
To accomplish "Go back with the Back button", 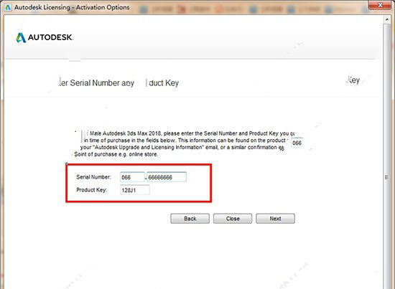I will [x=190, y=219].
